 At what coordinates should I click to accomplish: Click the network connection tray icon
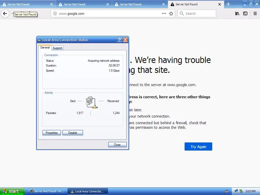click(x=236, y=191)
